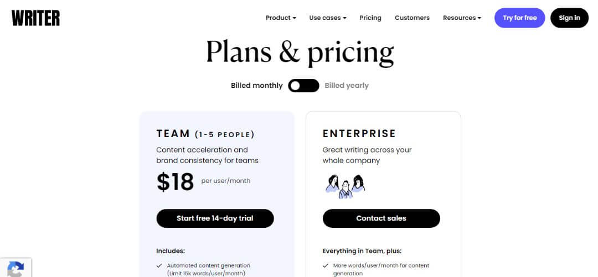Click the Enterprise people illustration

point(345,186)
